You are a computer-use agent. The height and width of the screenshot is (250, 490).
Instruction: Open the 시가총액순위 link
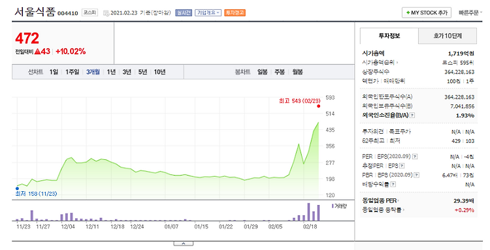coord(380,63)
